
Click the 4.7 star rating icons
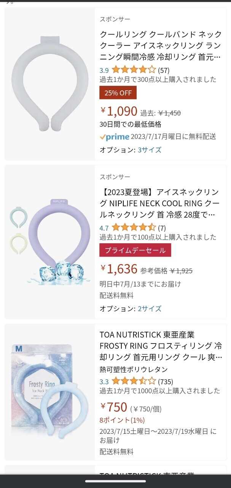click(134, 228)
